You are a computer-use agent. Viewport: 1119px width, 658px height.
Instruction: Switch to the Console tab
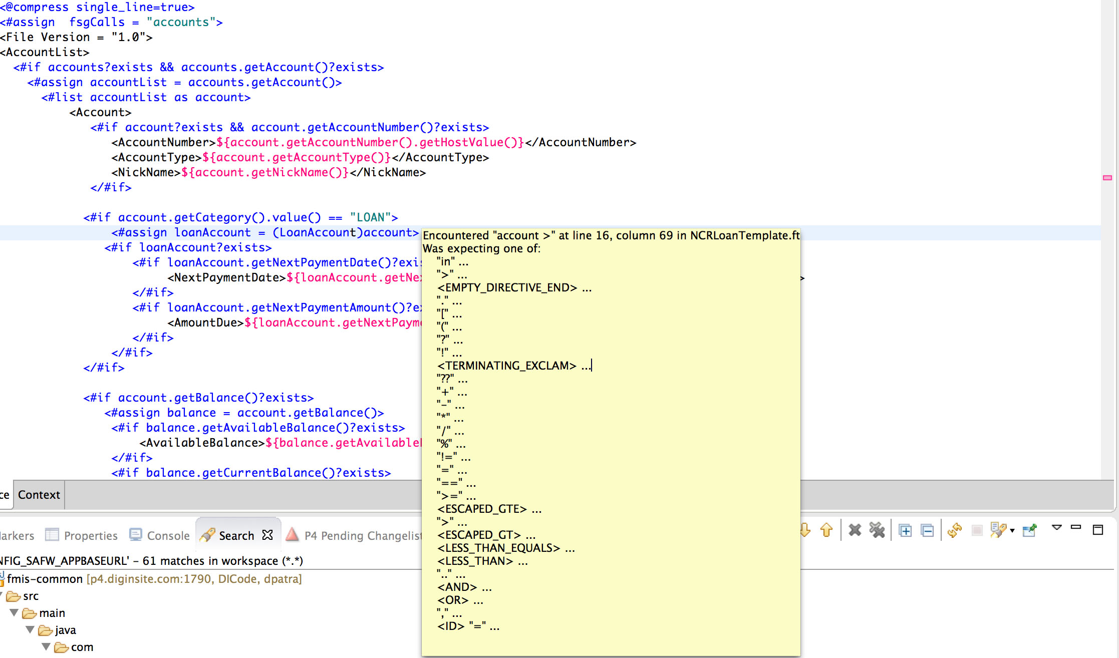pyautogui.click(x=160, y=535)
